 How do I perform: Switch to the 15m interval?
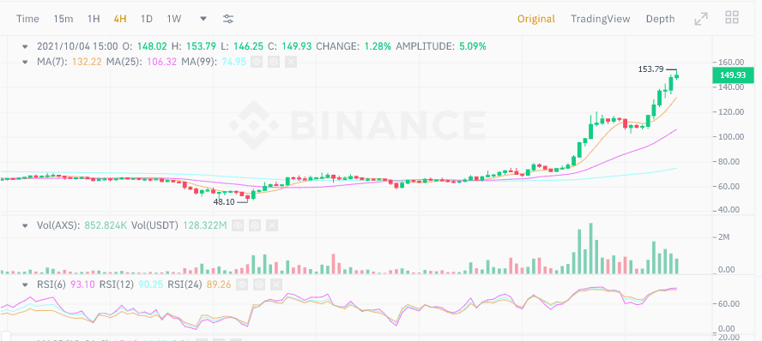[63, 19]
